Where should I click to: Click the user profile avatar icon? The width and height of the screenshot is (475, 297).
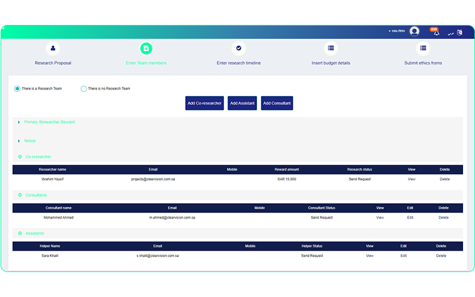(x=414, y=31)
